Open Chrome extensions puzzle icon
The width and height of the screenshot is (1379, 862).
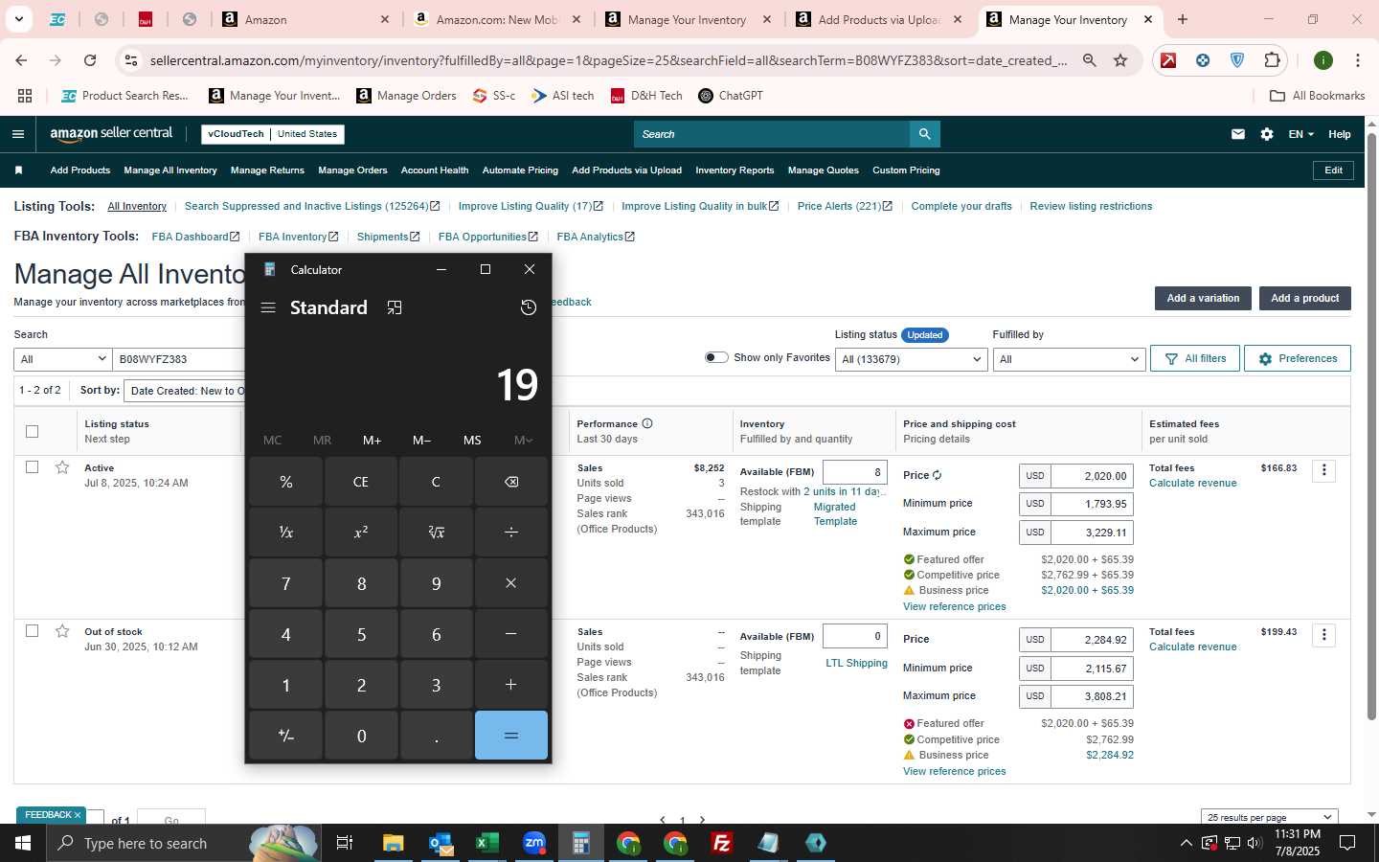(1272, 60)
